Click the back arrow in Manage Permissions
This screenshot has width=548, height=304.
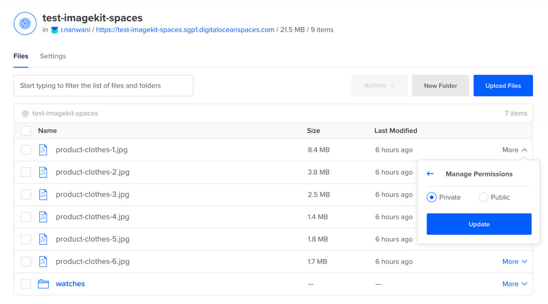[430, 174]
